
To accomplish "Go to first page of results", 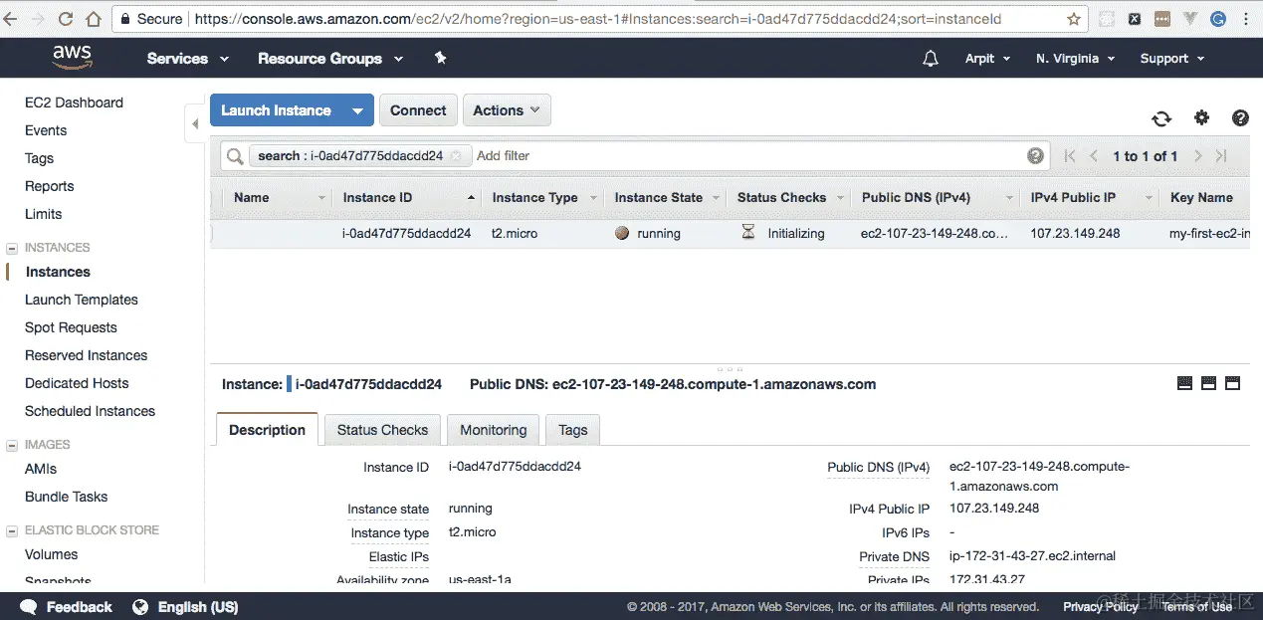I will (1070, 156).
